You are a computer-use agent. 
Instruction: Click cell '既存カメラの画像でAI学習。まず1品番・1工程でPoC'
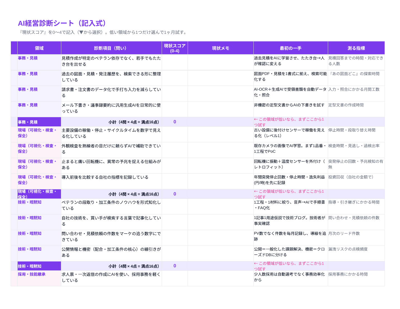click(291, 150)
